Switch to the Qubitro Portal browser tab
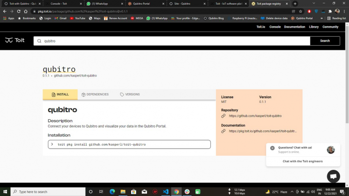The width and height of the screenshot is (349, 196). tap(146, 4)
